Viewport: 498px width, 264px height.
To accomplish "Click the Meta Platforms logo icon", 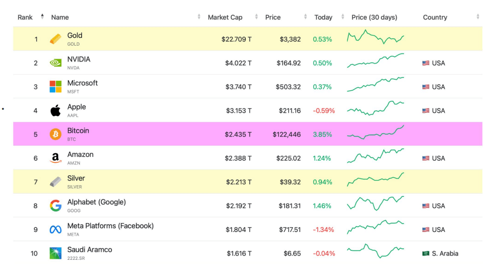I will click(55, 229).
